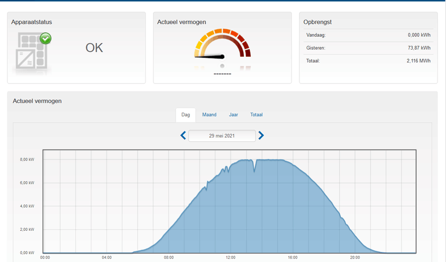Click the 20:00 time axis label
This screenshot has width=446, height=262.
click(355, 258)
